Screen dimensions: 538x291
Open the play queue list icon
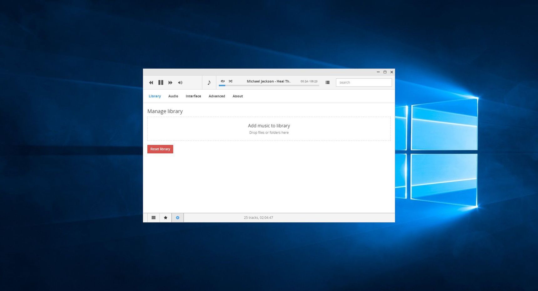pos(327,82)
